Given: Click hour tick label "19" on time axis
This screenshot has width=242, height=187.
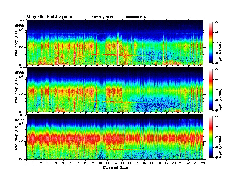Looking at the screenshot, I should point(166,163).
